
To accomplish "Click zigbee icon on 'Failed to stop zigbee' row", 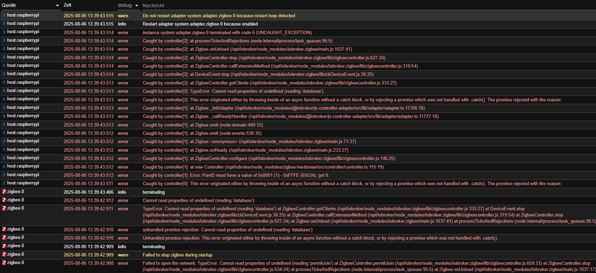I will point(4,254).
